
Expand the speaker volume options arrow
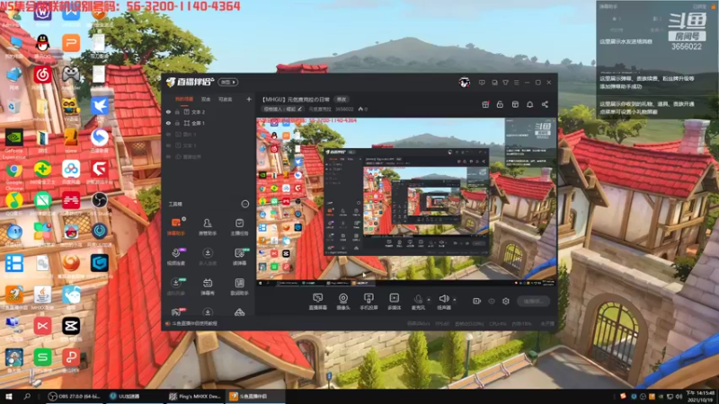point(455,300)
